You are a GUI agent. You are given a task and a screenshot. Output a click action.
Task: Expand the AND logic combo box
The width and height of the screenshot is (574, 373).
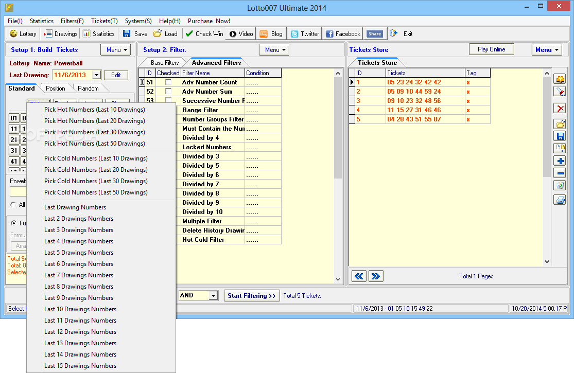(x=214, y=295)
